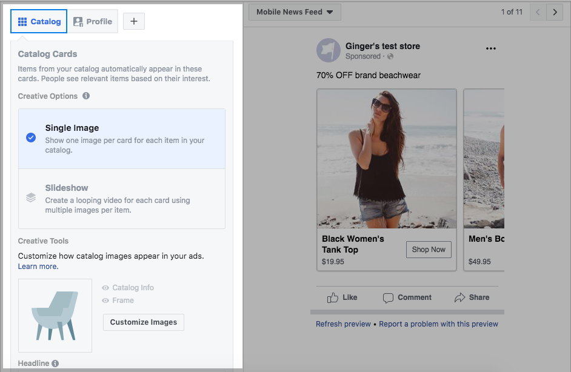Toggle the Catalog Info eye visibility
This screenshot has width=571, height=372.
[105, 288]
